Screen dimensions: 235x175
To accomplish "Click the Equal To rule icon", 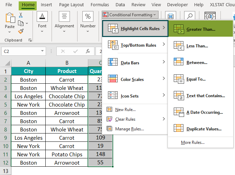I will click(x=179, y=79).
